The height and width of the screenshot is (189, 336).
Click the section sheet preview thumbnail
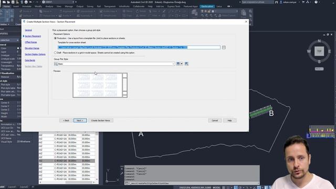click(x=100, y=85)
